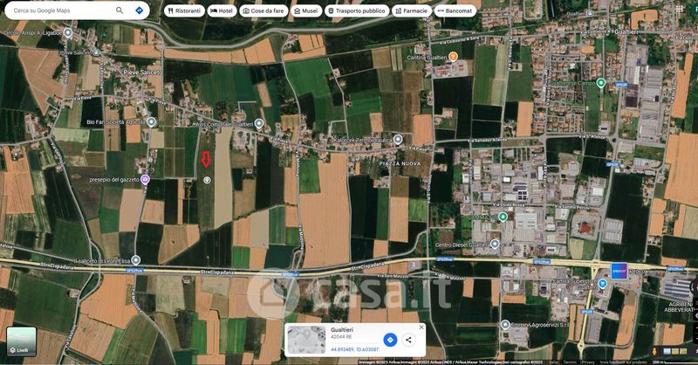
Task: Click the Cantina Gualtieri orange pin
Action: coord(454,56)
